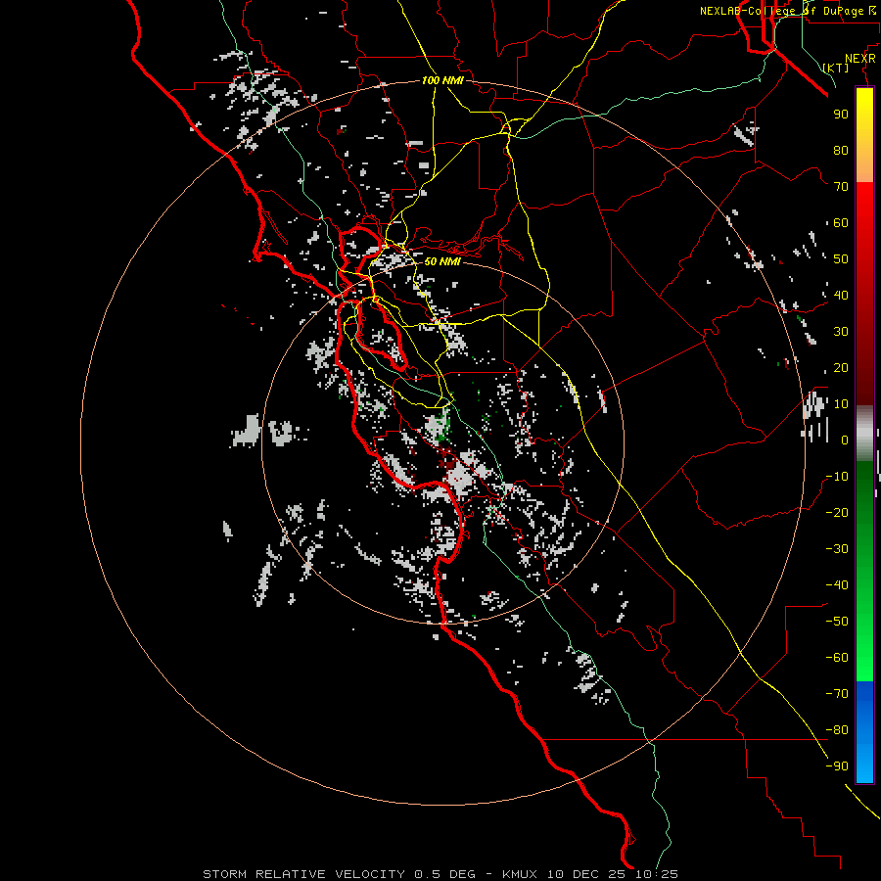The height and width of the screenshot is (881, 881).
Task: Click the NEXR label above the scale
Action: point(860,59)
